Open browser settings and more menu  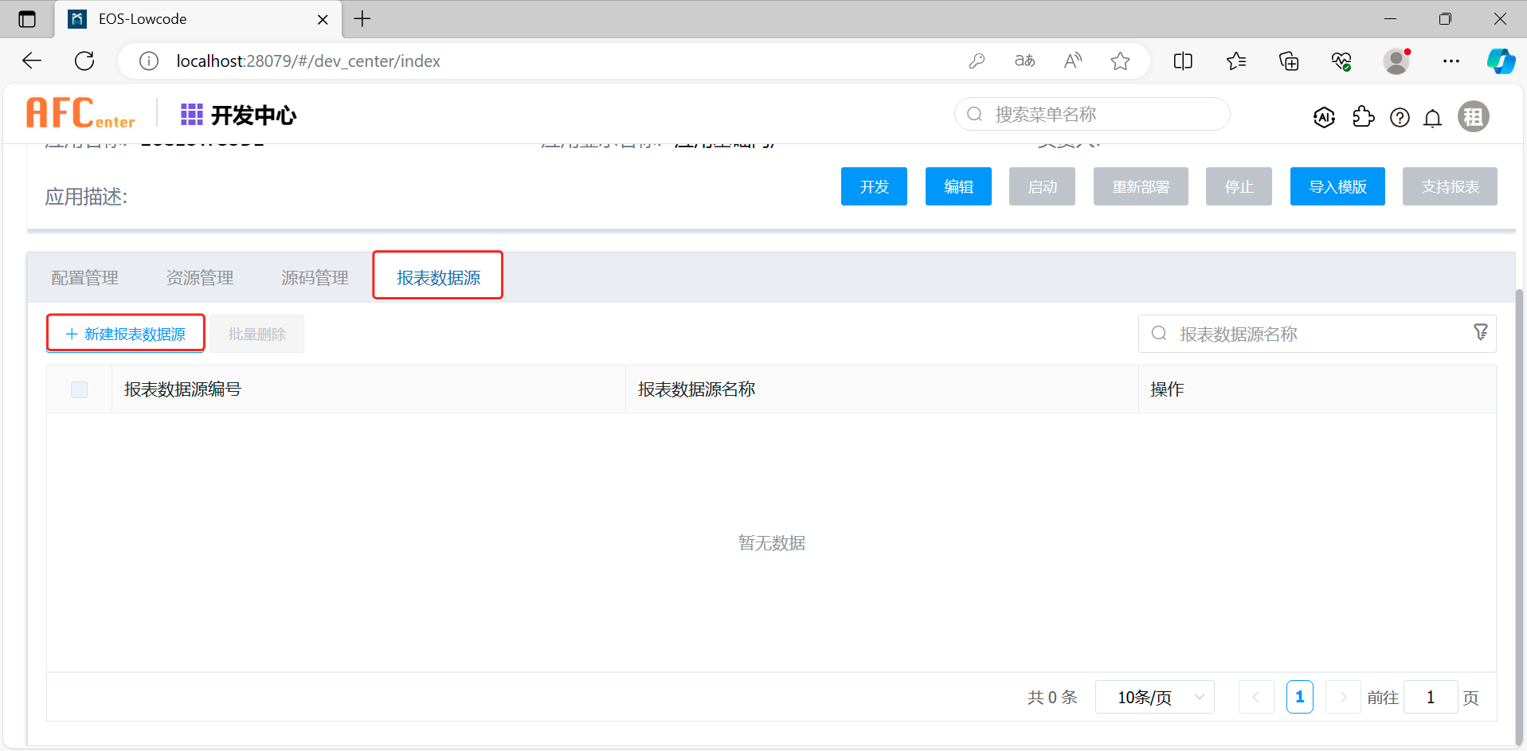click(x=1451, y=61)
